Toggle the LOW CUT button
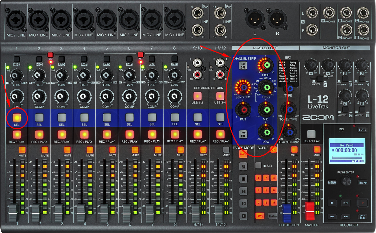This screenshot has width=376, height=233. (x=243, y=135)
